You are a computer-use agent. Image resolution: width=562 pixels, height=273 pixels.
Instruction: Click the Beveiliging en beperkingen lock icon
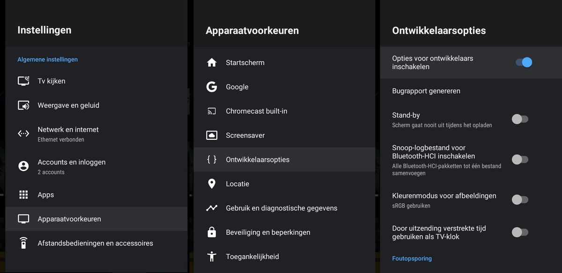[x=212, y=232]
